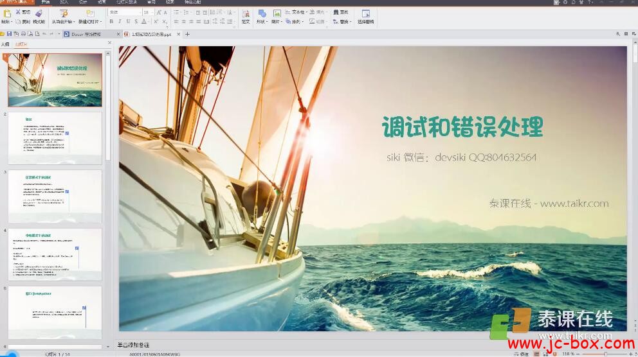
Task: Switch to the 设计 (Design) ribbon tab
Action: tap(83, 2)
